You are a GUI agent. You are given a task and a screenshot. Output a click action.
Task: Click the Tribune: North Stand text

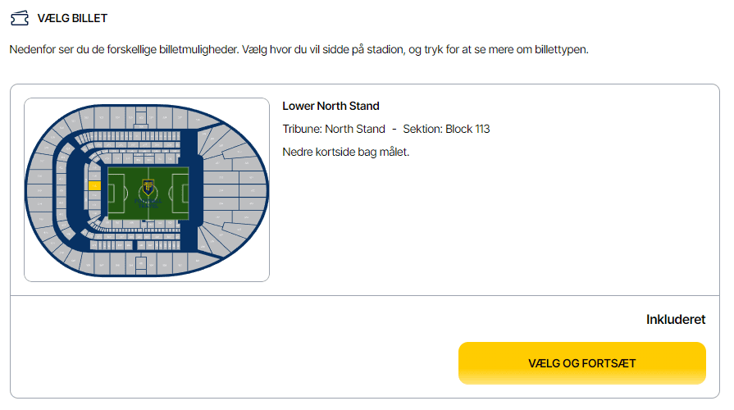[x=334, y=130]
